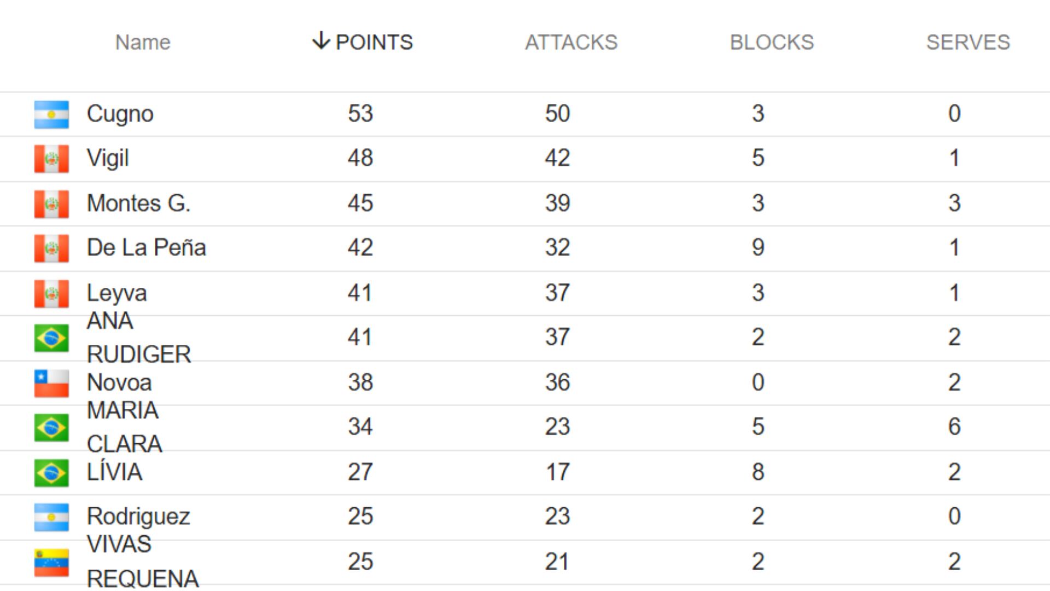Click the Brazil flag next to LÍVIA
Screen dimensions: 1050x591
51,473
